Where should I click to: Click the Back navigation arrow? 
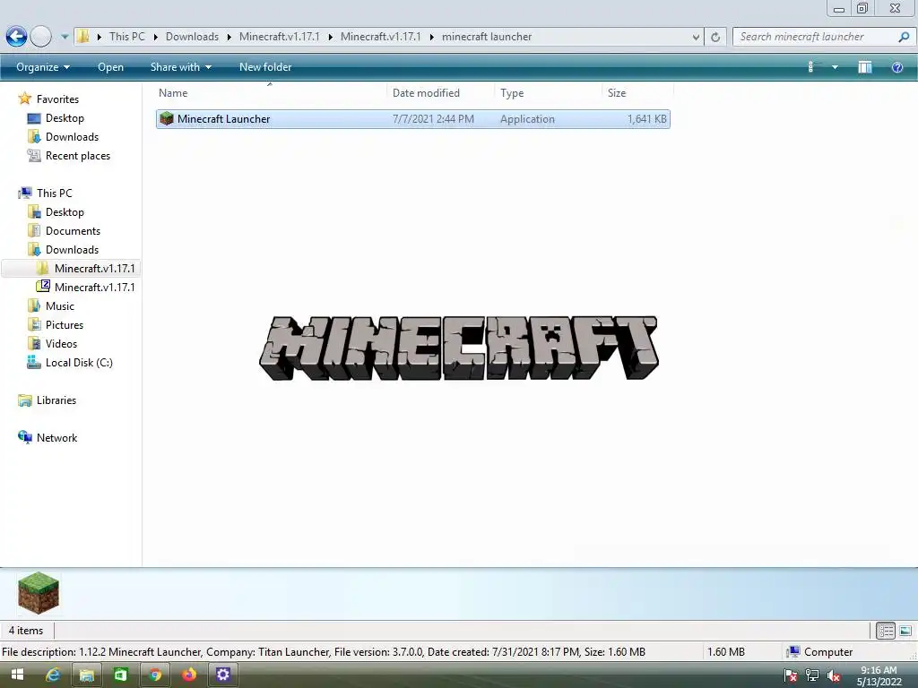(16, 36)
